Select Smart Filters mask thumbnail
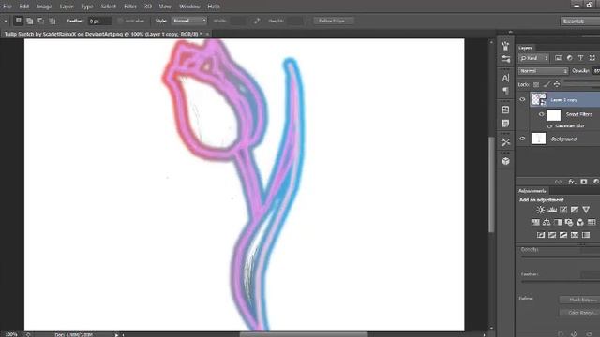The image size is (600, 337). coord(554,114)
